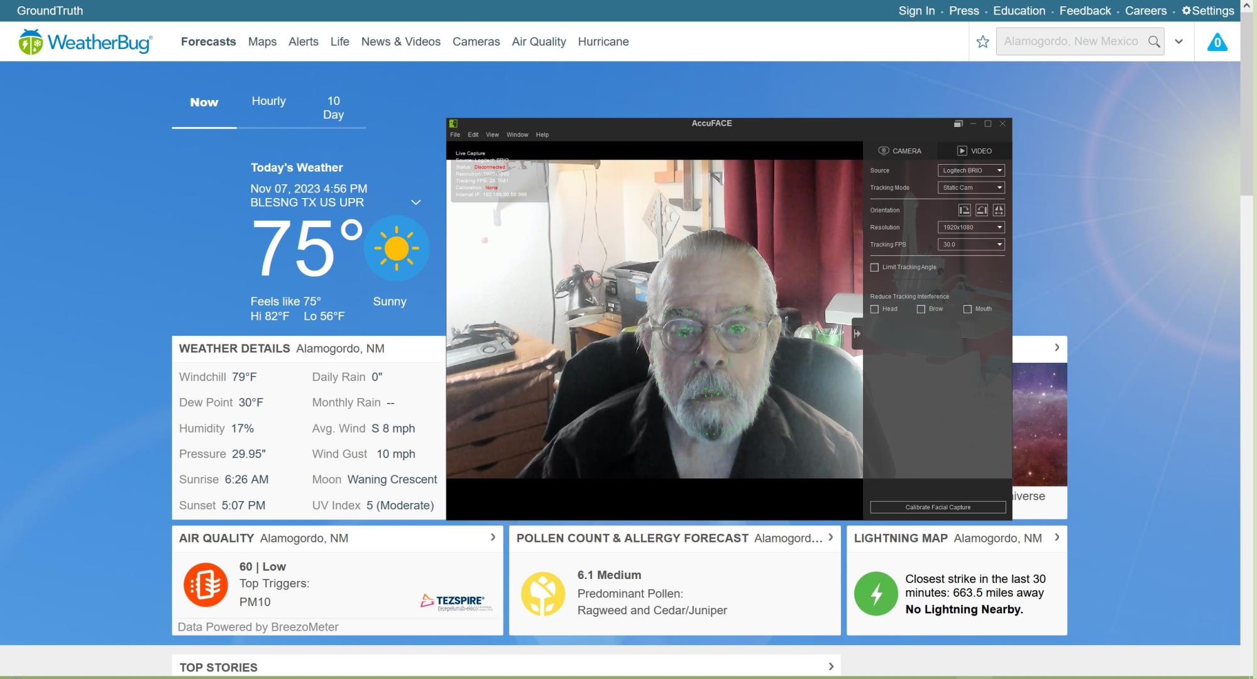Image resolution: width=1257 pixels, height=679 pixels.
Task: Open the AccuFACE Edit menu
Action: point(473,135)
